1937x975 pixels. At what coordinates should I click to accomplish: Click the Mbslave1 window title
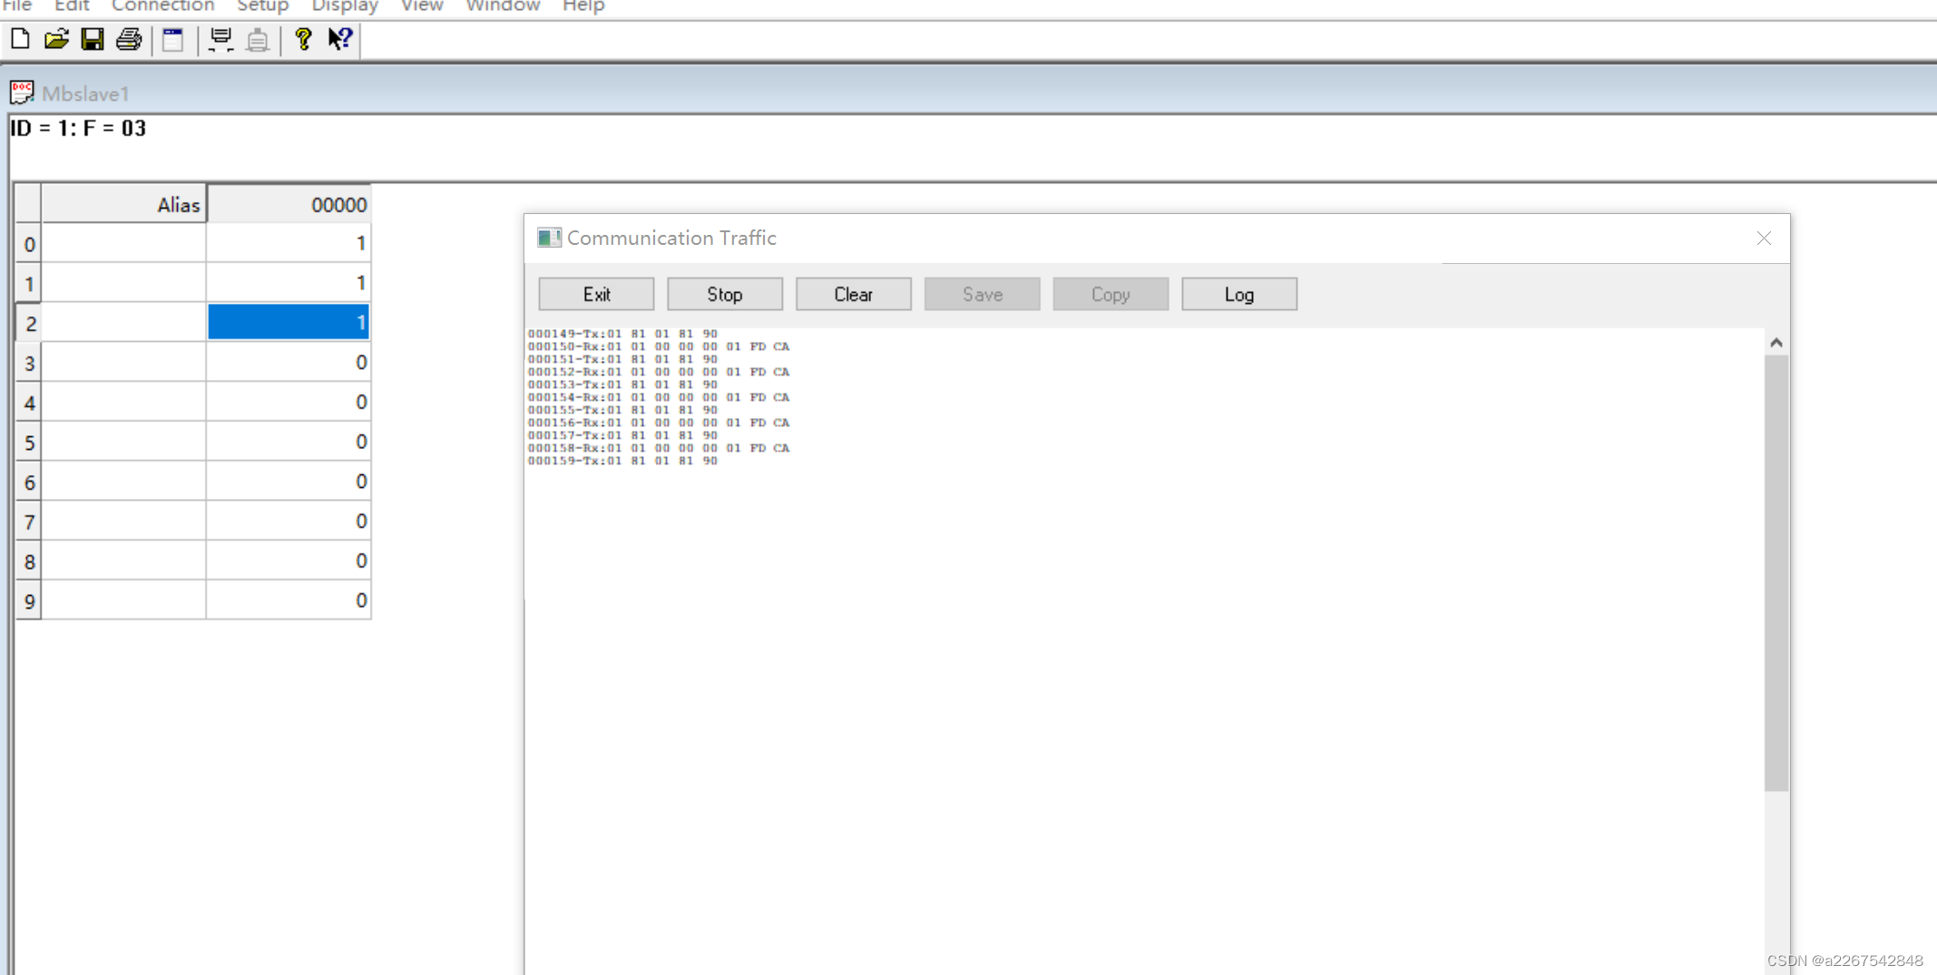coord(85,93)
